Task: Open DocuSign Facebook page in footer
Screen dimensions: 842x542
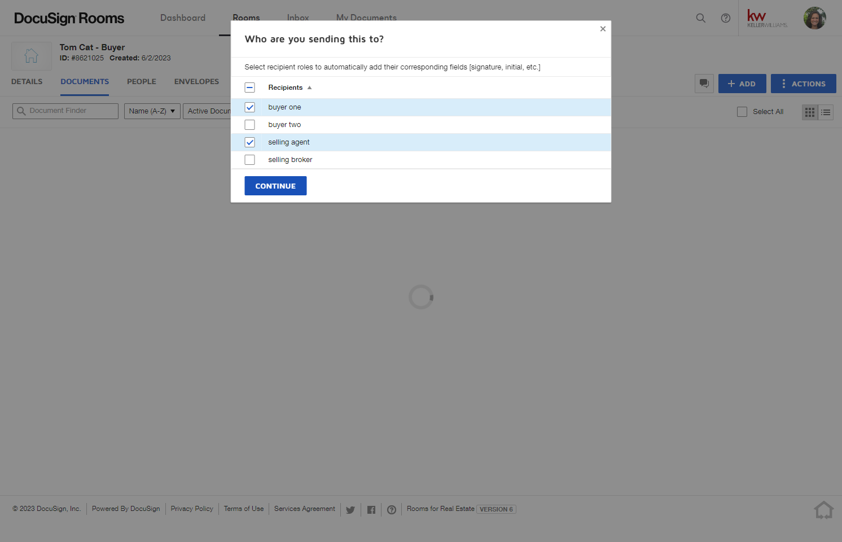Action: (371, 510)
